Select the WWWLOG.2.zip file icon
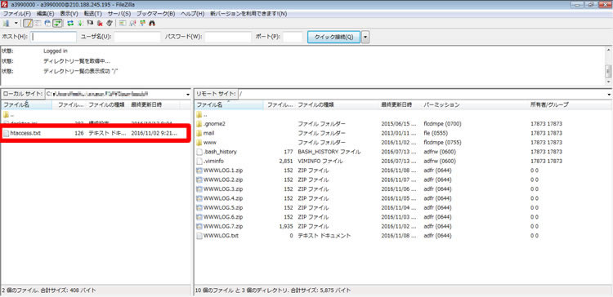The width and height of the screenshot is (613, 297). point(199,180)
